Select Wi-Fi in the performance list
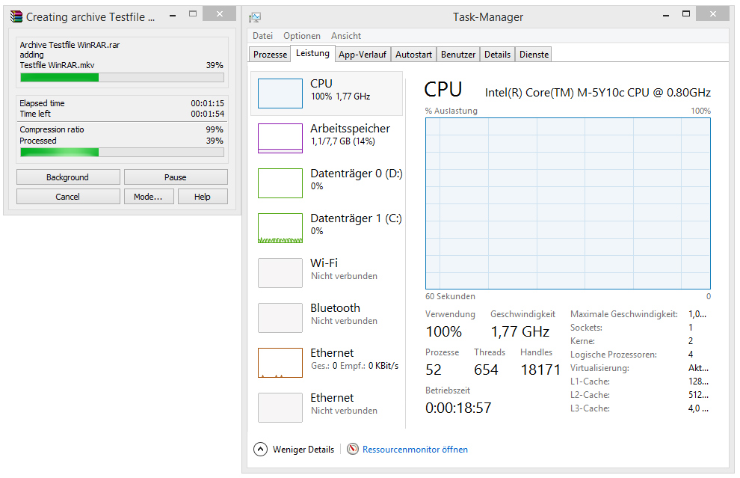Viewport: 740px width, 478px height. tap(326, 272)
